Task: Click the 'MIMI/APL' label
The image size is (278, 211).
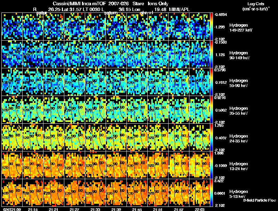Action: point(179,9)
